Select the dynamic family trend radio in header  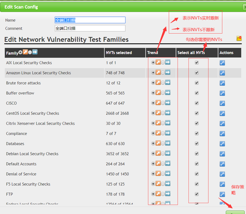pos(20,52)
